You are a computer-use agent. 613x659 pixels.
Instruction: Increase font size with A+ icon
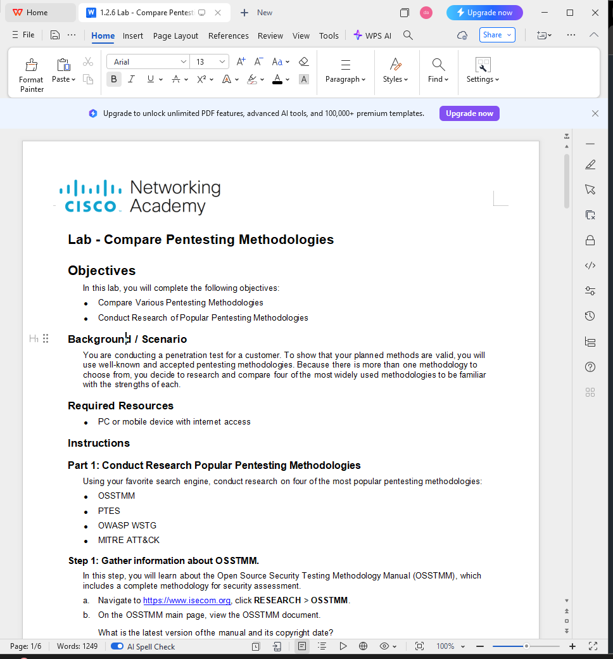241,62
